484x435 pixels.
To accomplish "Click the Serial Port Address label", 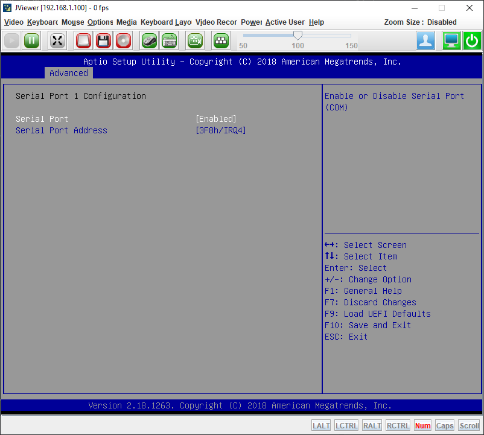I will (x=62, y=130).
